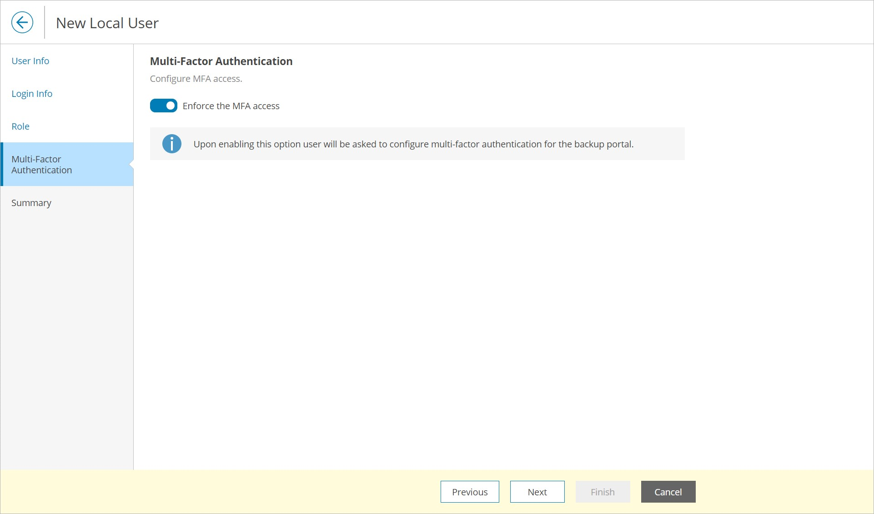The width and height of the screenshot is (874, 514).
Task: Go to the User Info step
Action: [x=30, y=61]
